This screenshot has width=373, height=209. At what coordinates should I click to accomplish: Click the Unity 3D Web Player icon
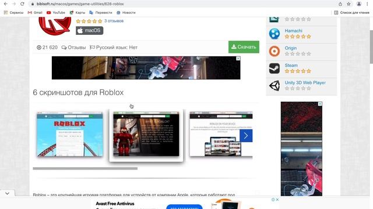tap(275, 85)
